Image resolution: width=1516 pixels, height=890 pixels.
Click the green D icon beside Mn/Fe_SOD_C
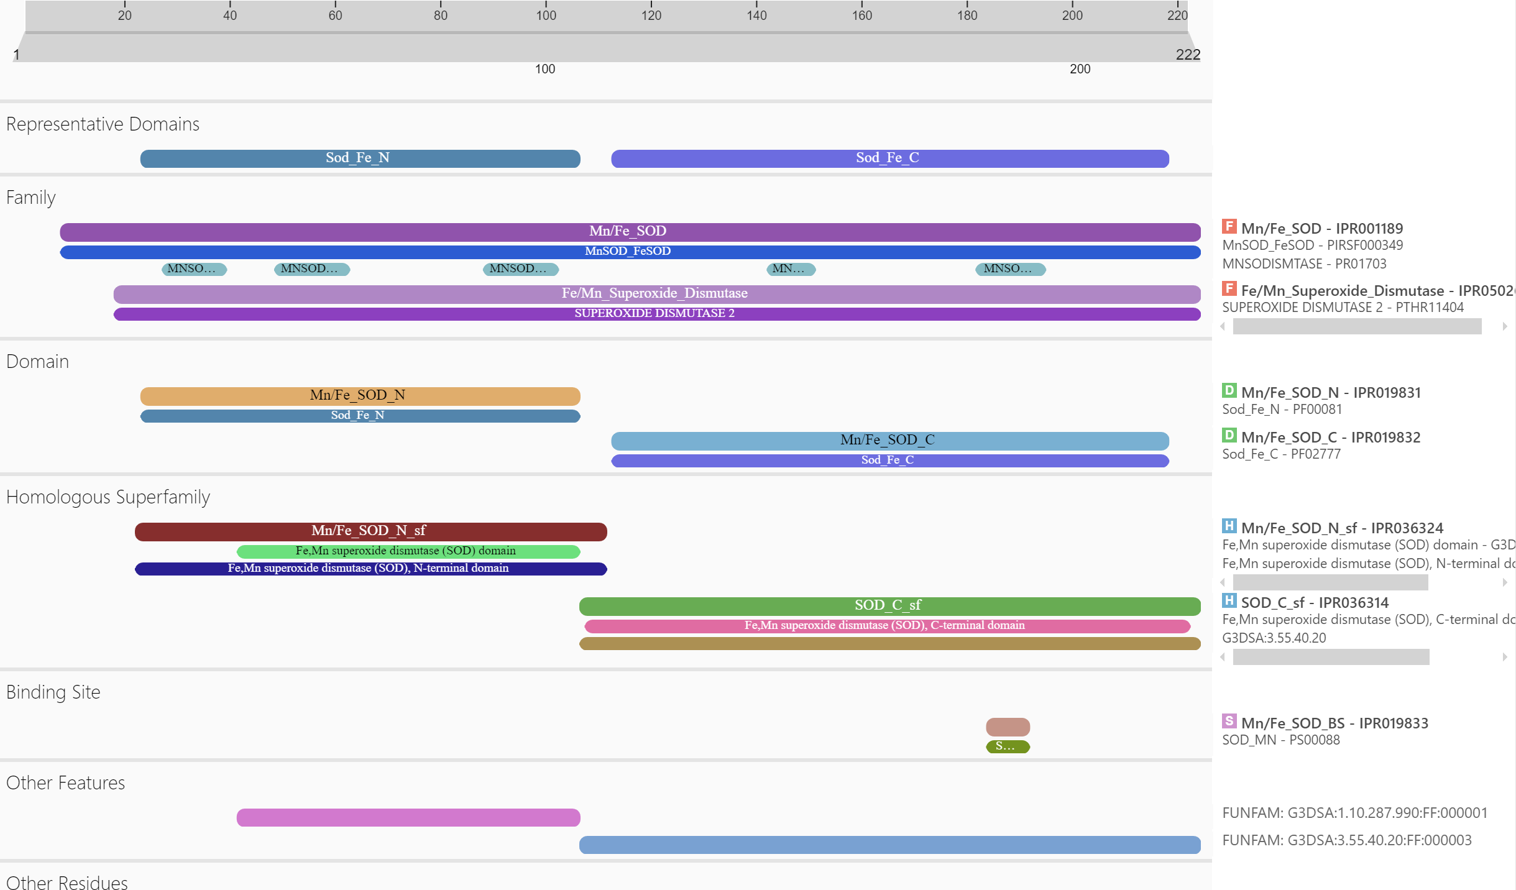click(1229, 435)
